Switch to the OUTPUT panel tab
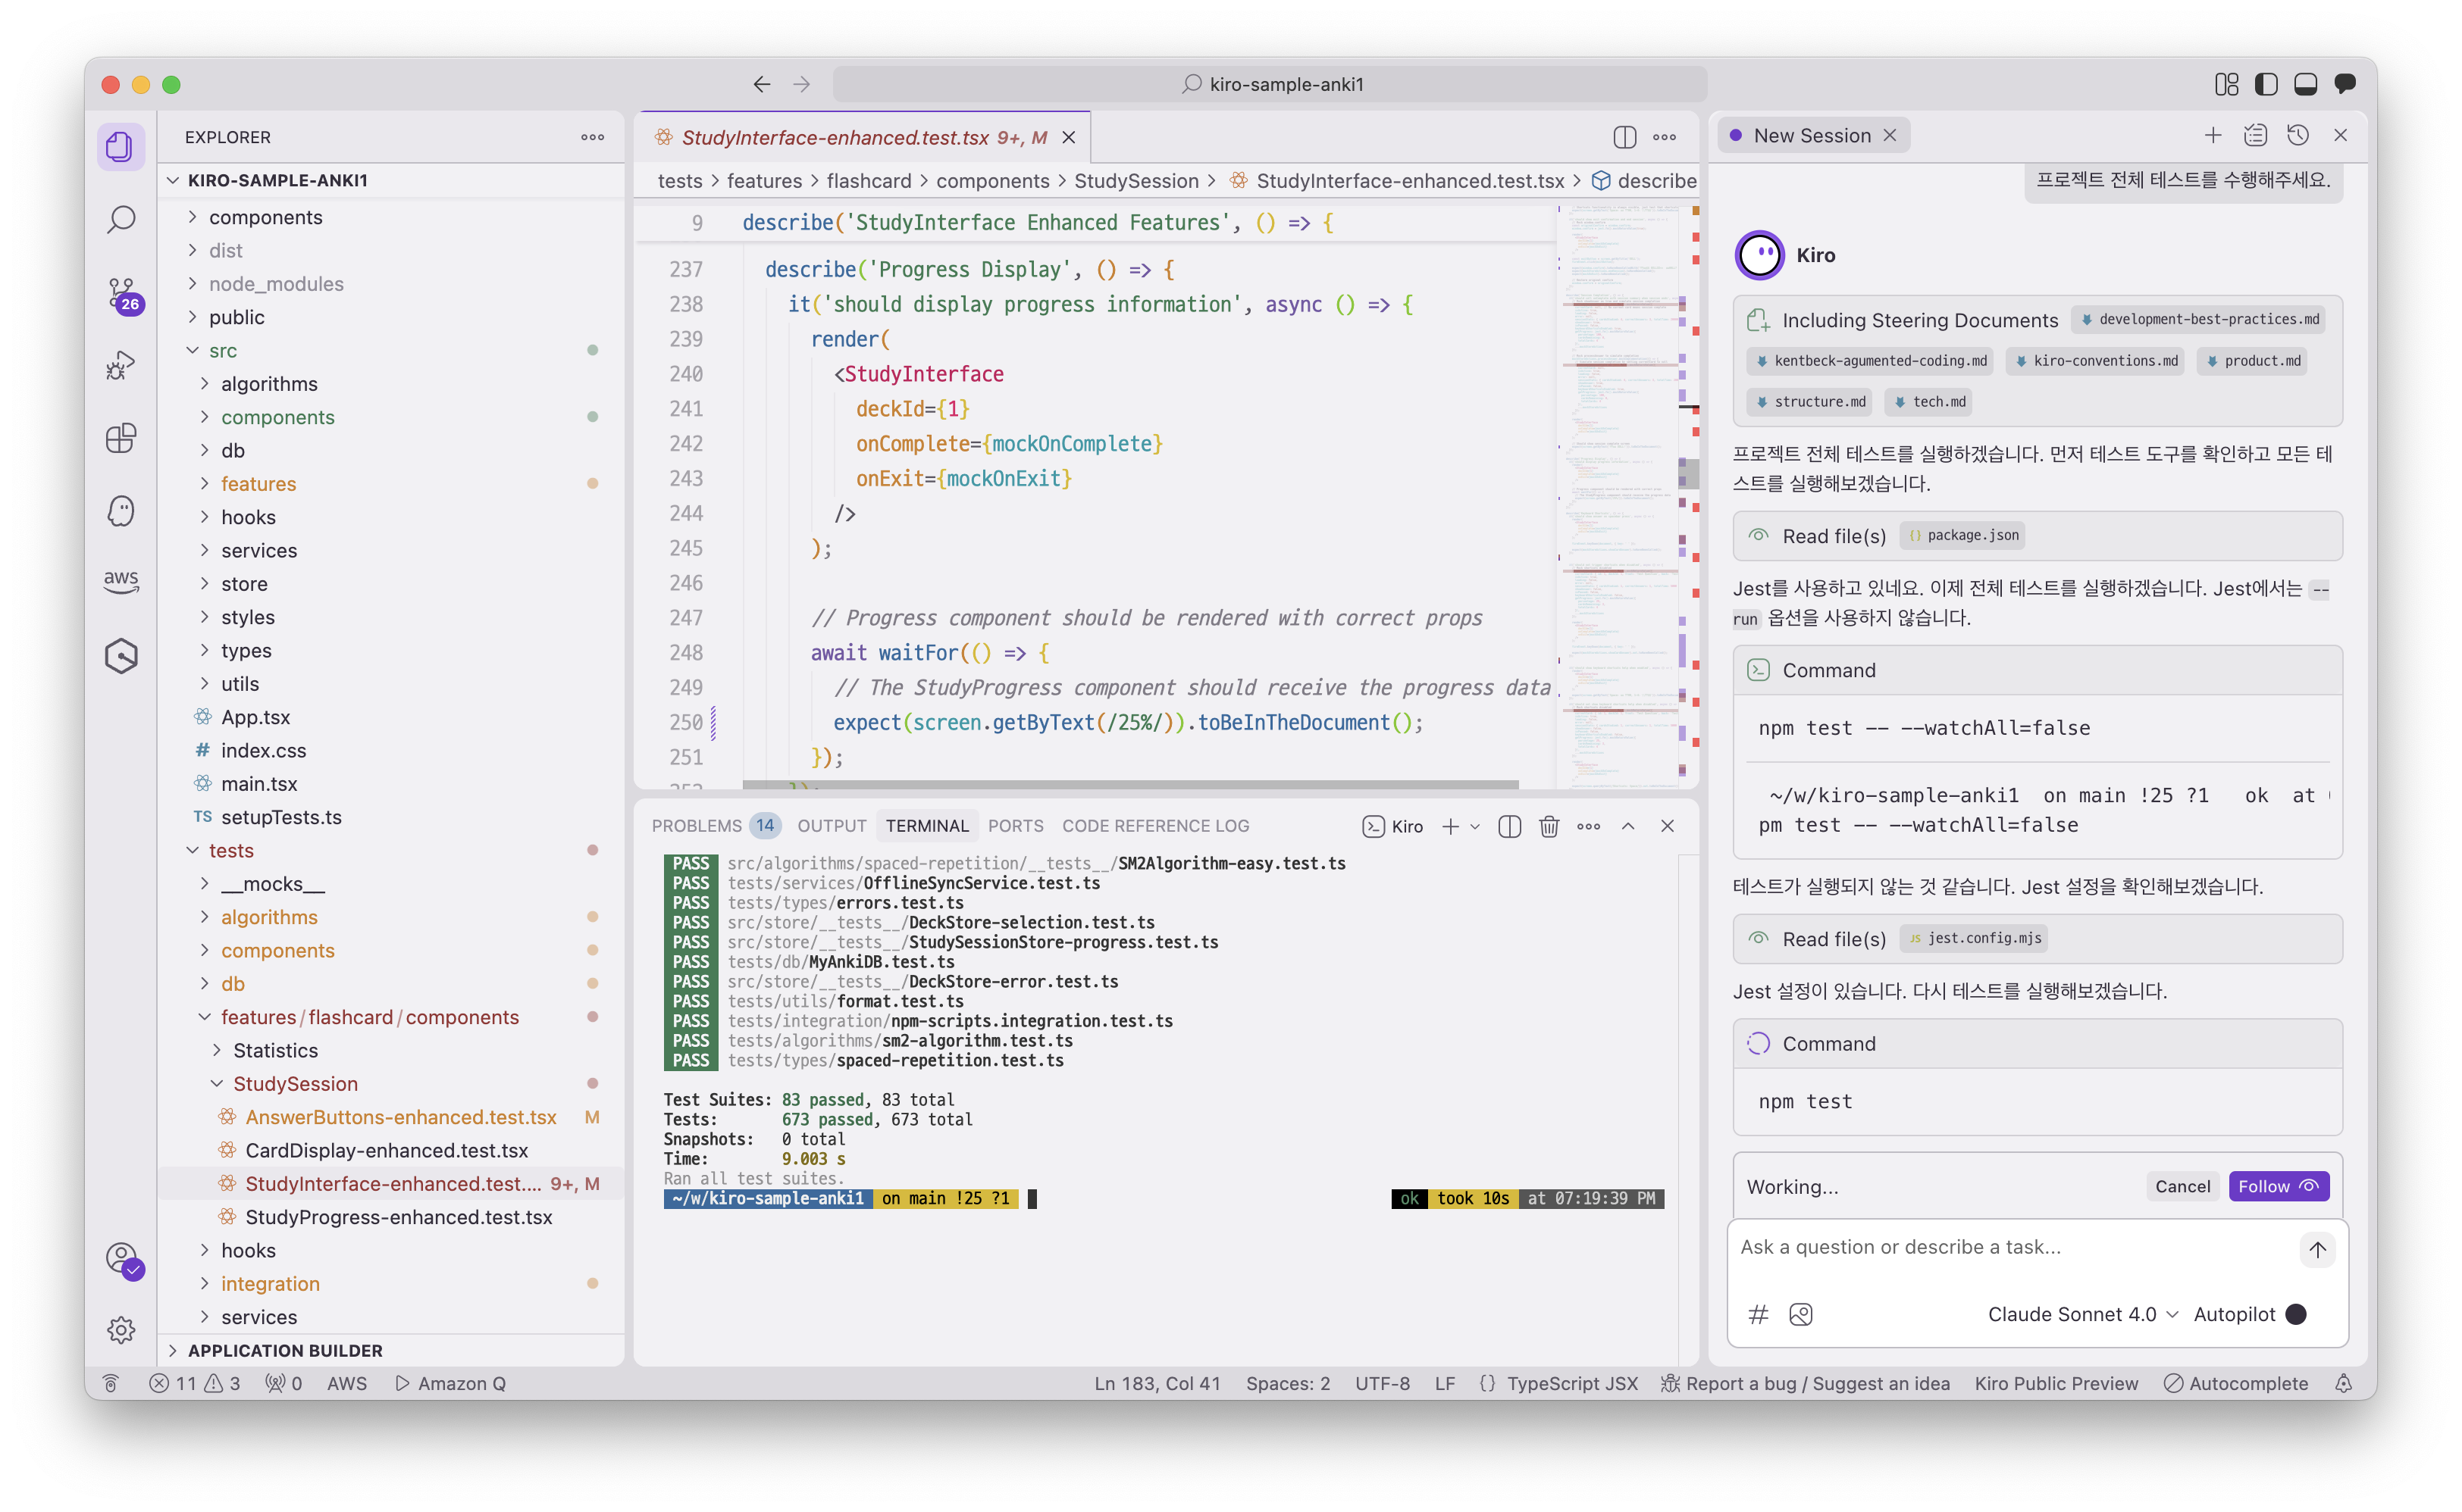Image resolution: width=2462 pixels, height=1512 pixels. click(832, 826)
